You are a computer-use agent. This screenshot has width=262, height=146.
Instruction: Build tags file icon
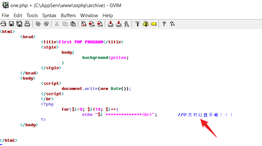tap(145, 24)
